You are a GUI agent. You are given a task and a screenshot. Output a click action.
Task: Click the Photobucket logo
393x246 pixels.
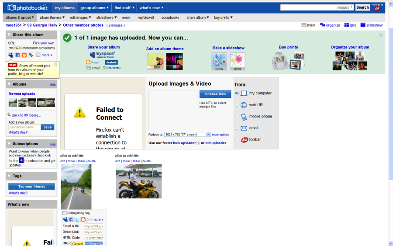(28, 8)
